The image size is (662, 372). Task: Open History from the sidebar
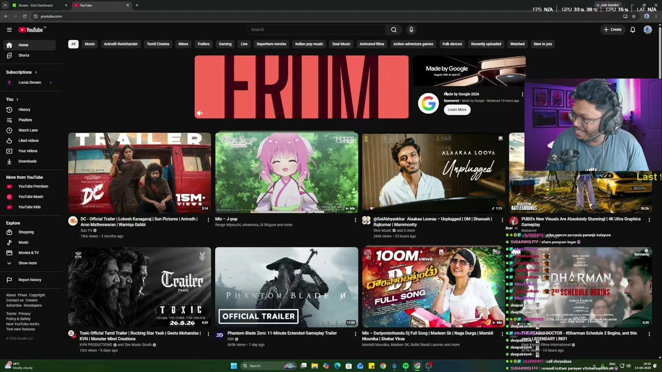(x=29, y=110)
